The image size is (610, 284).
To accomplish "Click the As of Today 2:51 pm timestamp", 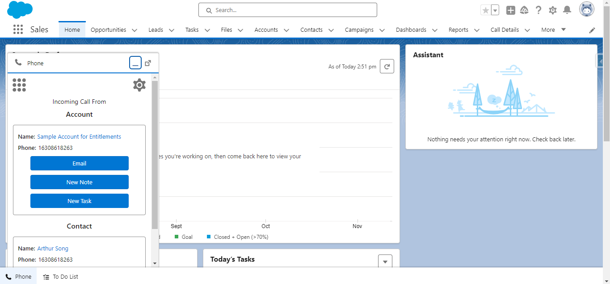I will click(x=352, y=67).
